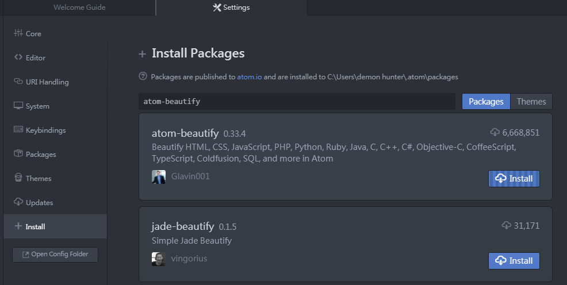Click the download cloud icon beside 31,171

pos(506,225)
